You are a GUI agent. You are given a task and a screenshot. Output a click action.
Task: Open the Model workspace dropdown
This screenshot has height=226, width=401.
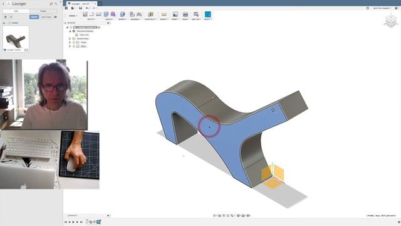pyautogui.click(x=73, y=16)
